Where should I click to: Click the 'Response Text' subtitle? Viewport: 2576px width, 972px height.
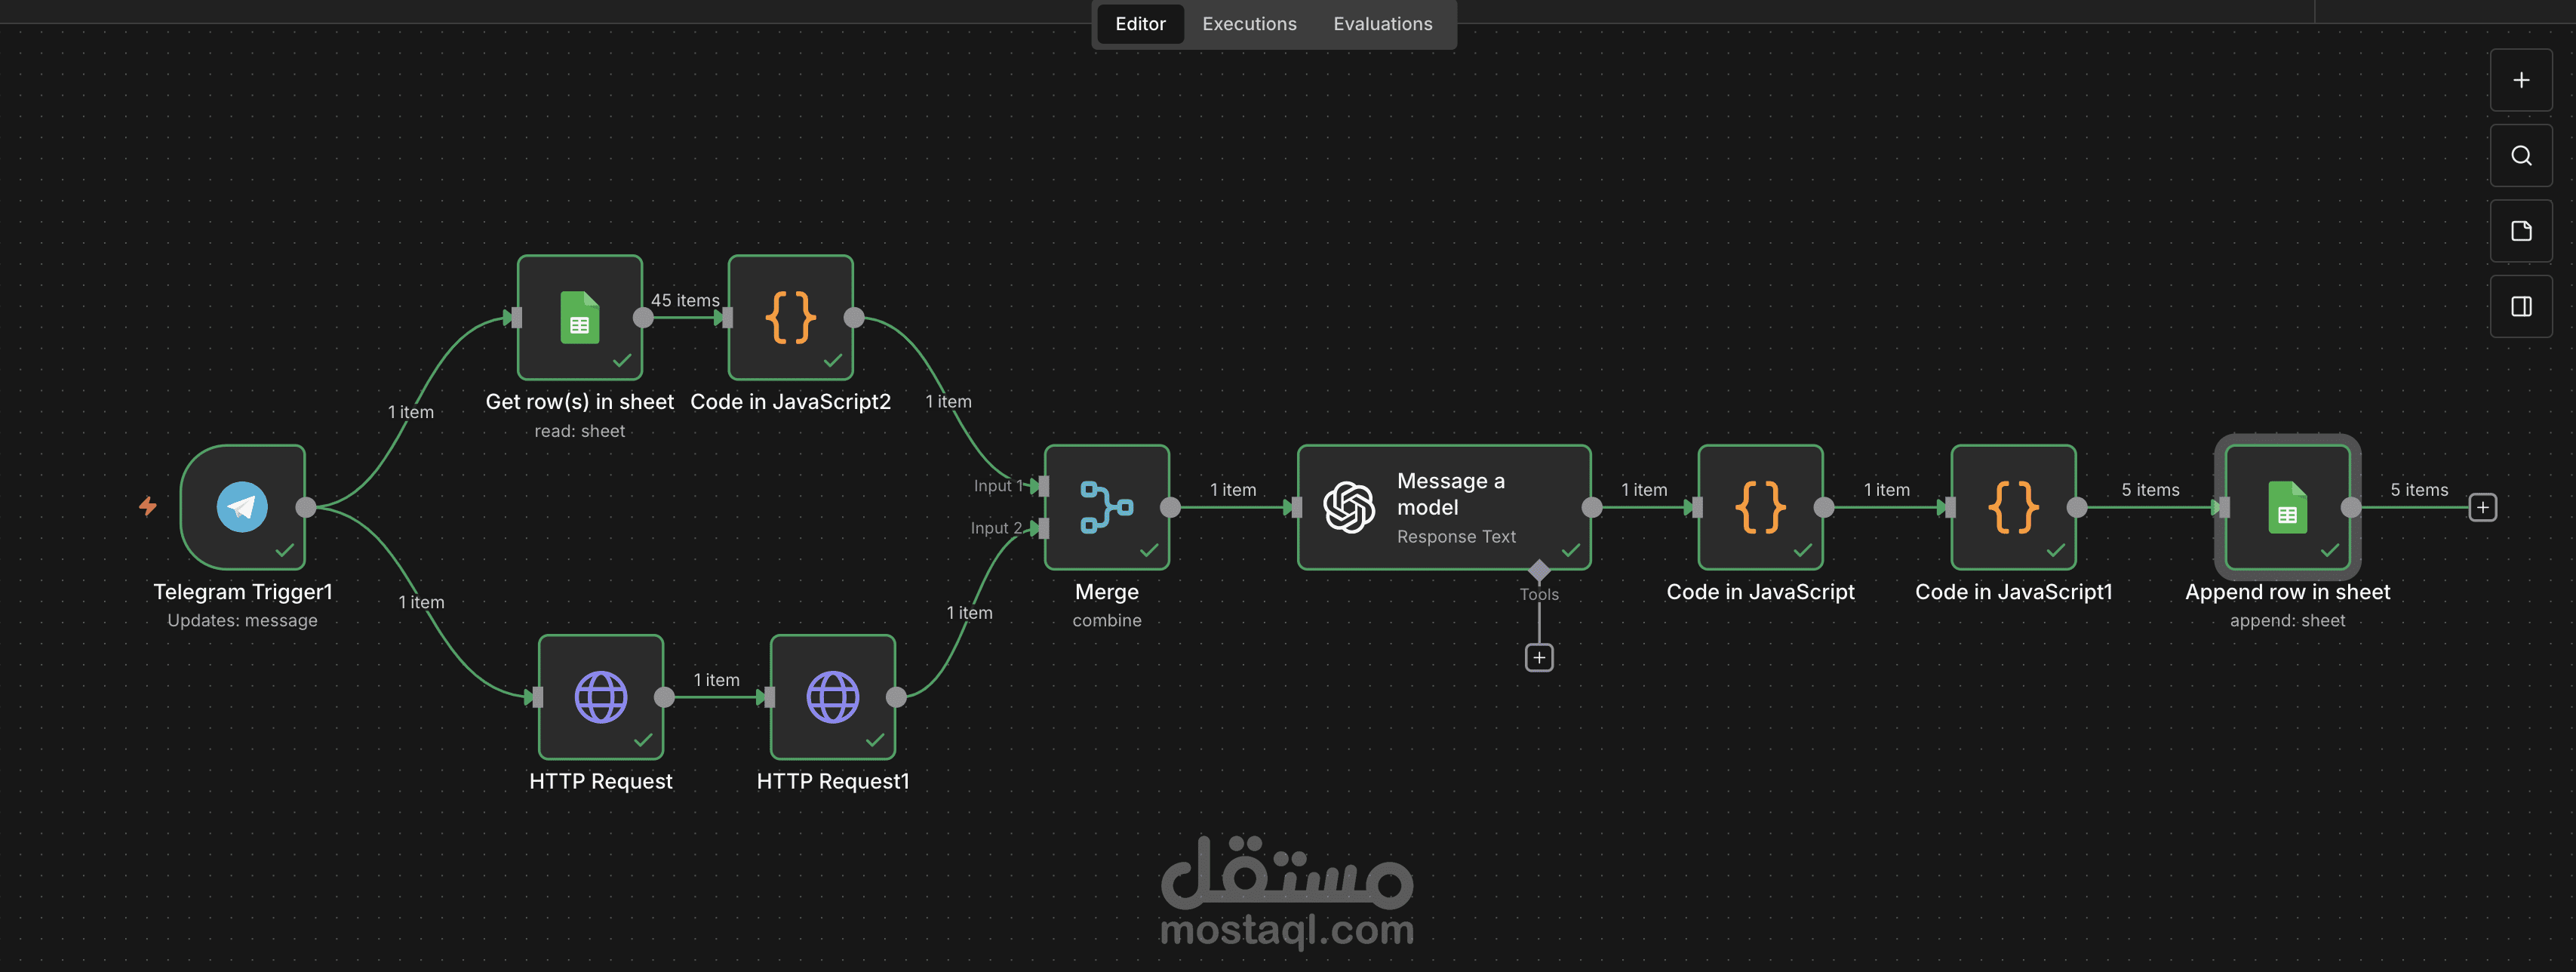click(1456, 537)
